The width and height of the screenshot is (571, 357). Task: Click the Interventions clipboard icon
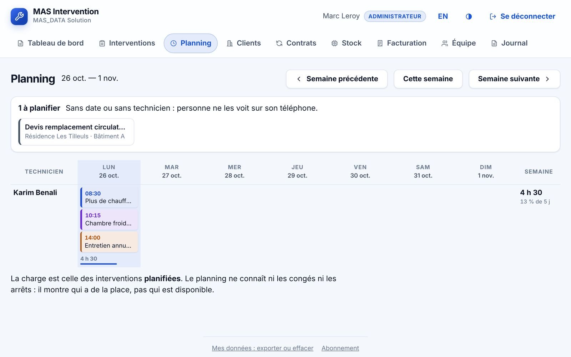(x=102, y=44)
